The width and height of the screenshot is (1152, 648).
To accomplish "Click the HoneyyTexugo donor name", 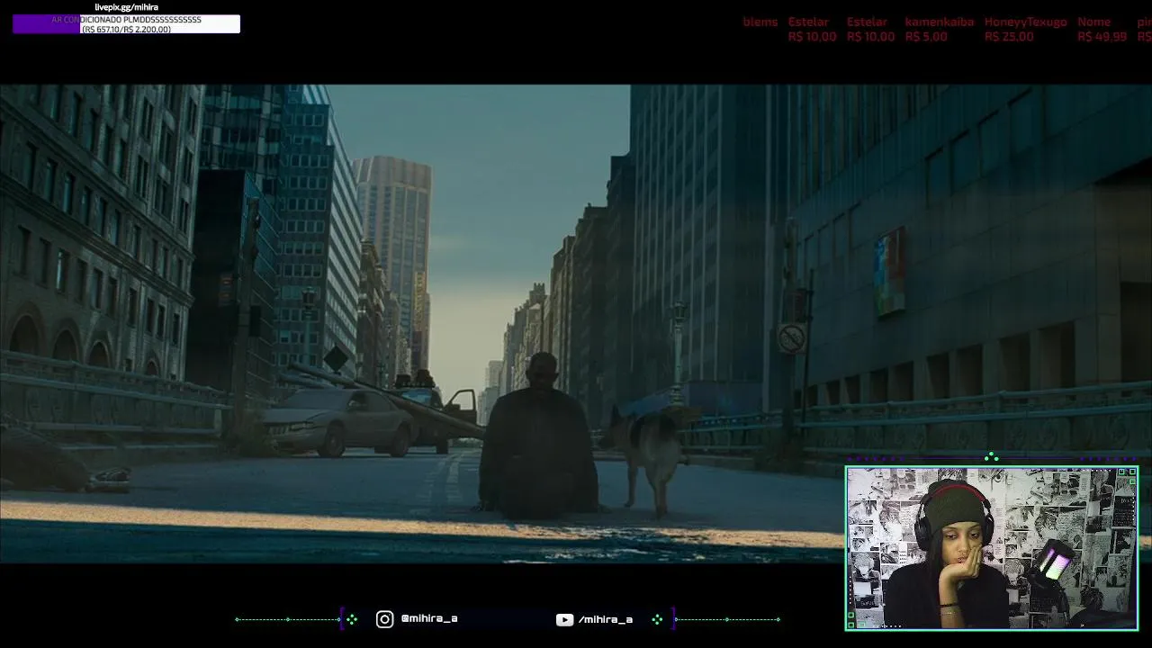I will coord(1025,22).
